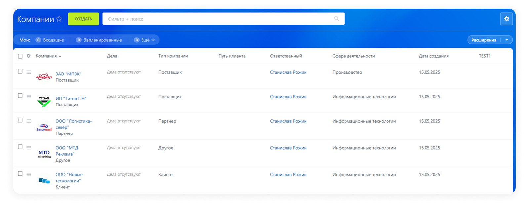Select the Входящие counter tab
This screenshot has height=207, width=529.
coord(50,40)
